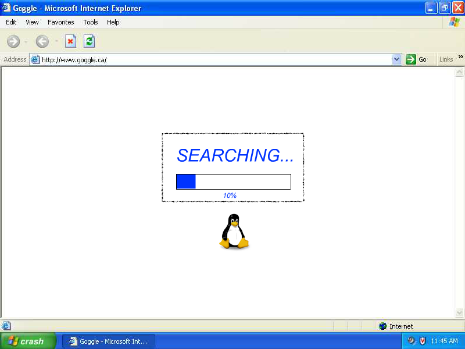Viewport: 465px width, 349px height.
Task: Click the scrollbar down arrow
Action: [x=459, y=312]
